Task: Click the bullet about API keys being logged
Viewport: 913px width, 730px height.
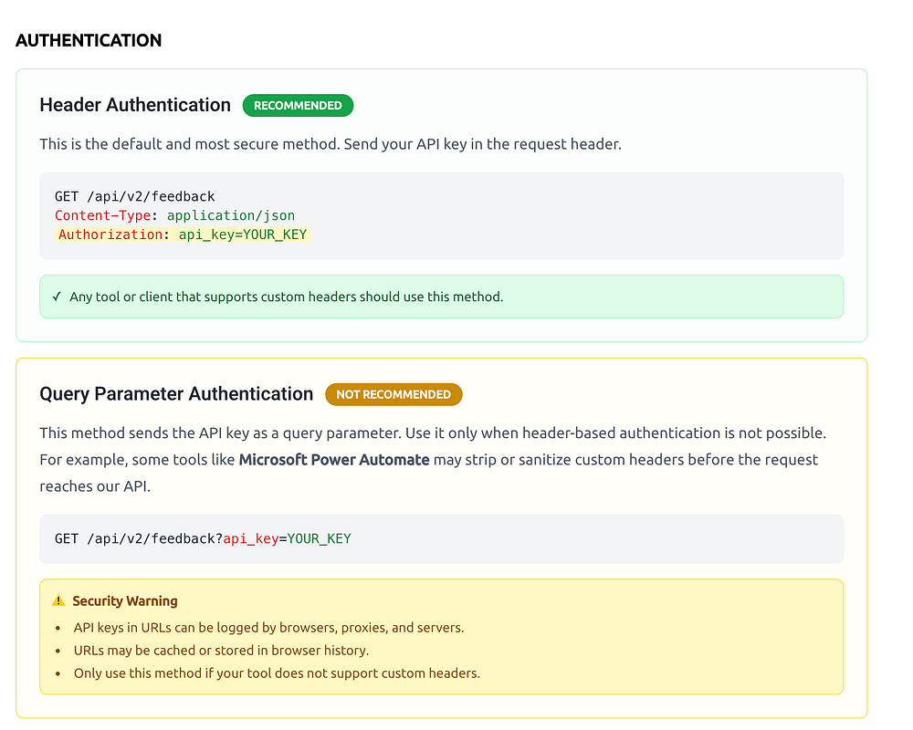Action: coord(269,628)
